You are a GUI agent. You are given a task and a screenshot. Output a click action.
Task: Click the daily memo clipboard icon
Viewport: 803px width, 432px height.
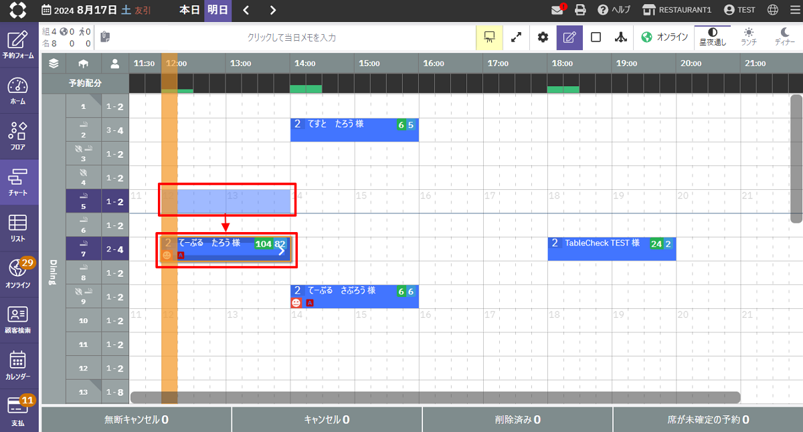pyautogui.click(x=106, y=37)
